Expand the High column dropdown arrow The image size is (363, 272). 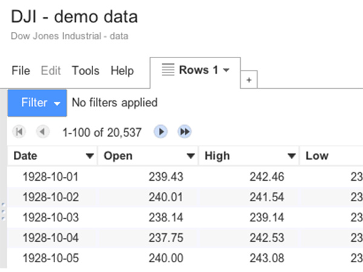(291, 156)
